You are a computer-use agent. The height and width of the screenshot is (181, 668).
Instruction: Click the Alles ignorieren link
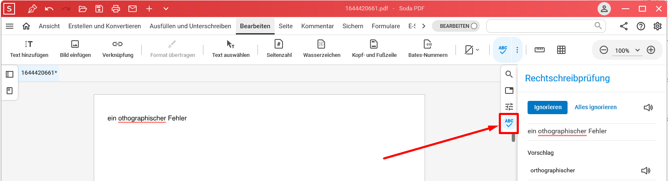pos(595,107)
